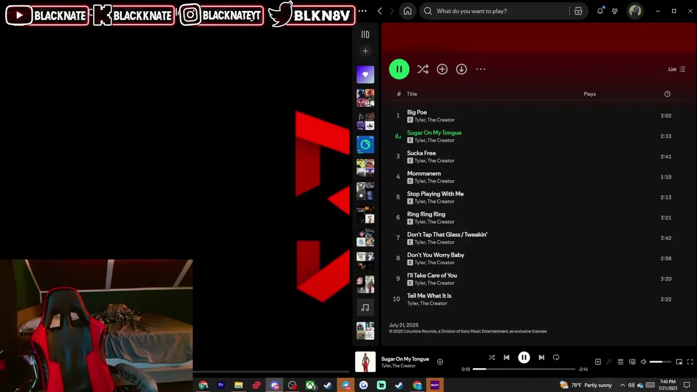Toggle shuffle in the player bar
Screen dimensions: 697x392
pos(492,358)
